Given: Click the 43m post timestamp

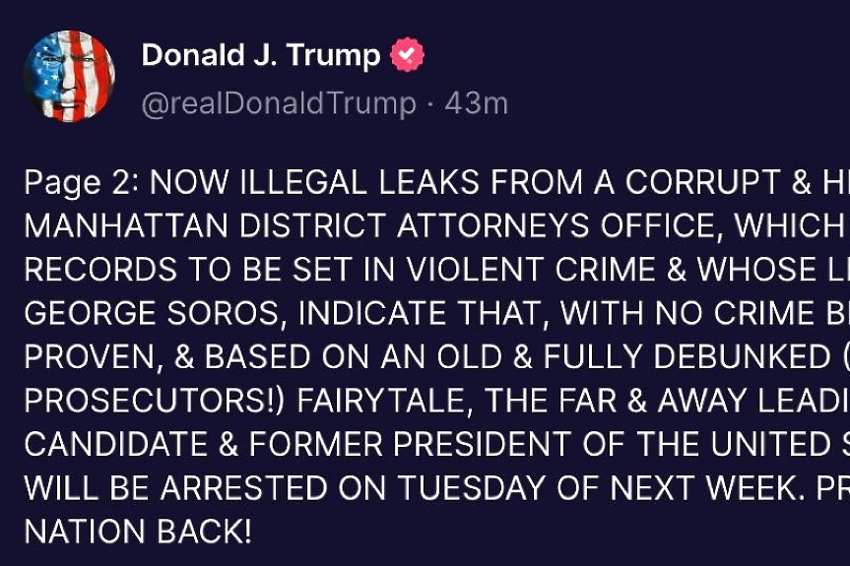Looking at the screenshot, I should [x=477, y=103].
